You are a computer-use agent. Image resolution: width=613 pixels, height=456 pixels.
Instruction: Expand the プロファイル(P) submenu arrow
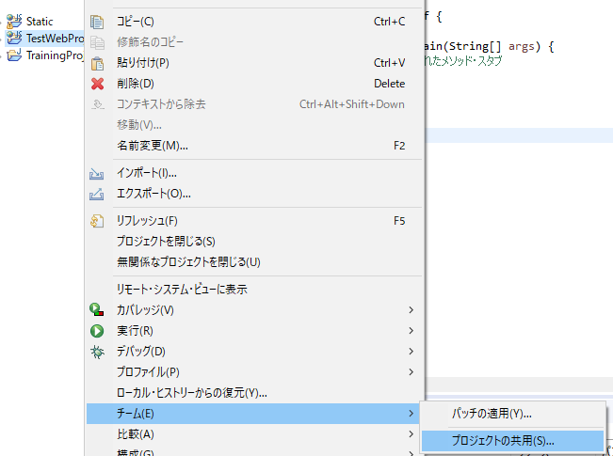(x=411, y=372)
